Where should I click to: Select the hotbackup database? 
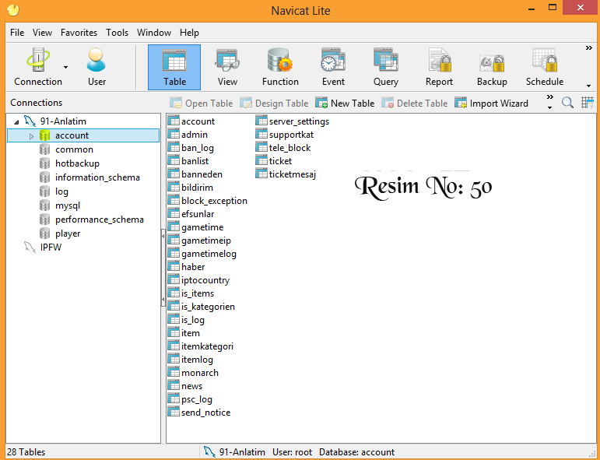point(77,163)
